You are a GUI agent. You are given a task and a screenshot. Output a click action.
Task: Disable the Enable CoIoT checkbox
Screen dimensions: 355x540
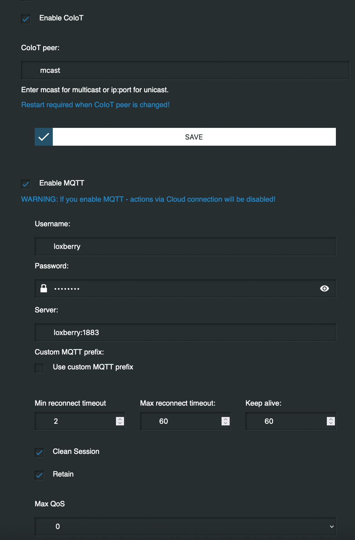26,19
